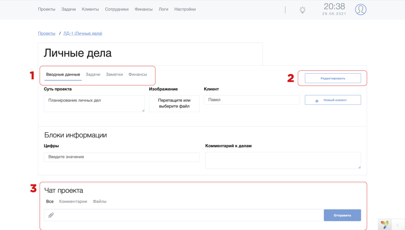Collapse debug toolbar with the chevron arrow
This screenshot has height=230, width=405.
(x=398, y=225)
